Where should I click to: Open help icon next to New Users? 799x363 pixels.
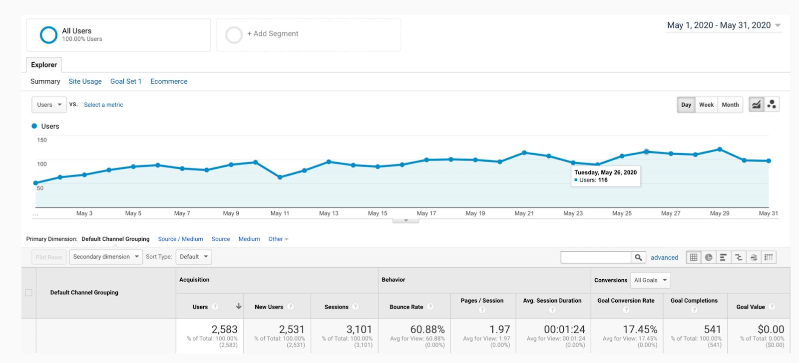point(291,307)
